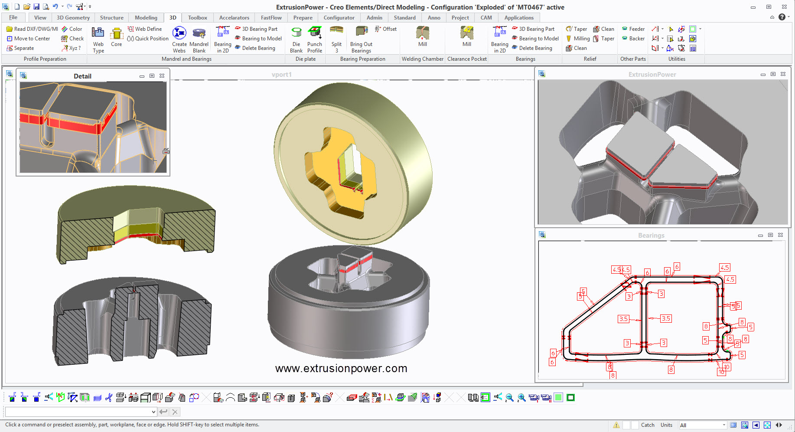The image size is (795, 432).
Task: Click the yellow arrow select utility icon
Action: (671, 29)
